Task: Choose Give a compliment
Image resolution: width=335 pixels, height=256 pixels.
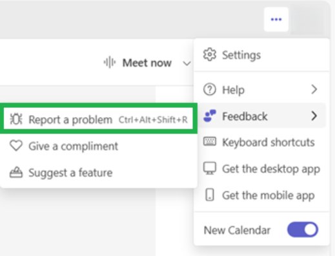Action: (99, 146)
